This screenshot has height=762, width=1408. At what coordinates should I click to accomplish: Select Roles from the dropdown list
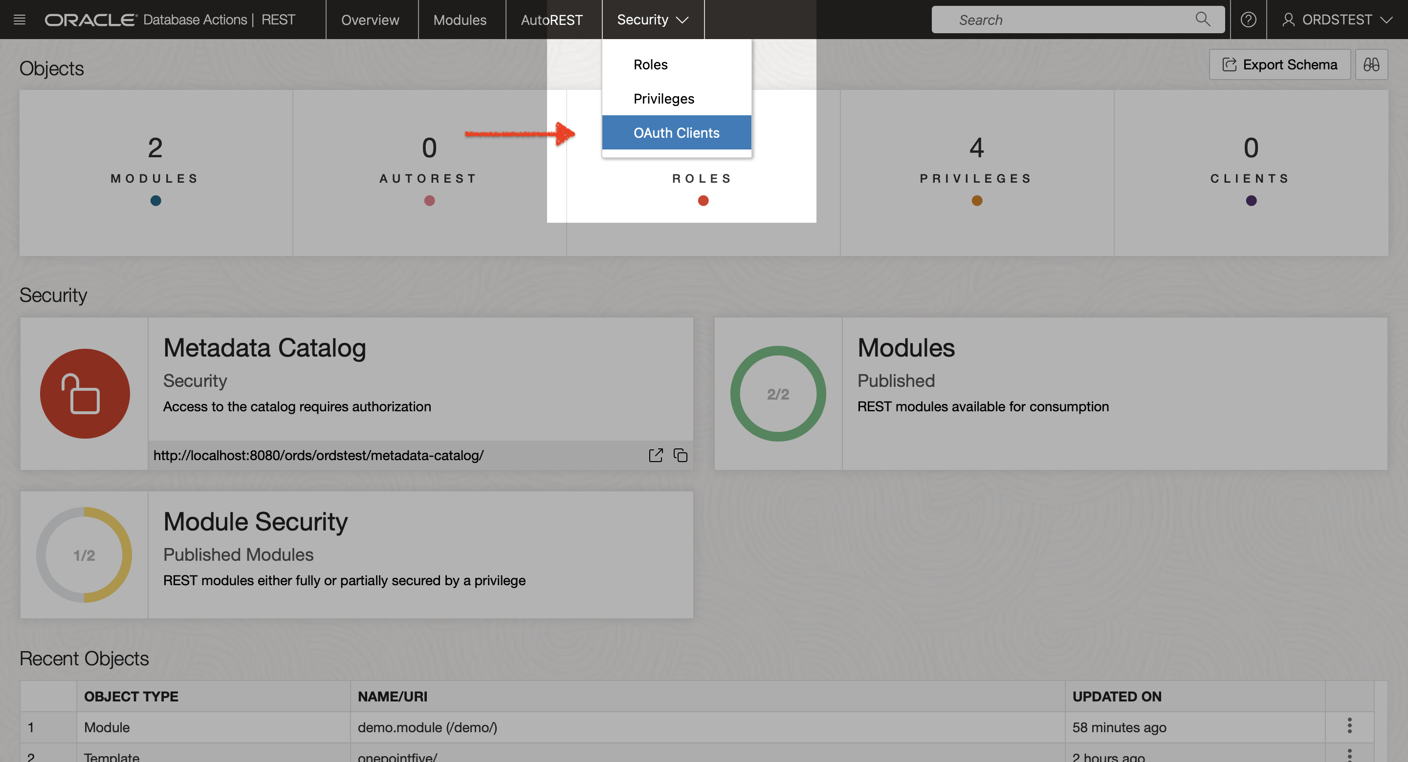(x=650, y=64)
